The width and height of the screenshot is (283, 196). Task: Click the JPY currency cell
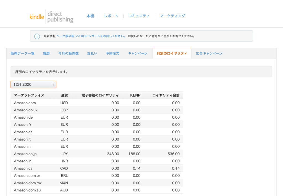click(65, 154)
